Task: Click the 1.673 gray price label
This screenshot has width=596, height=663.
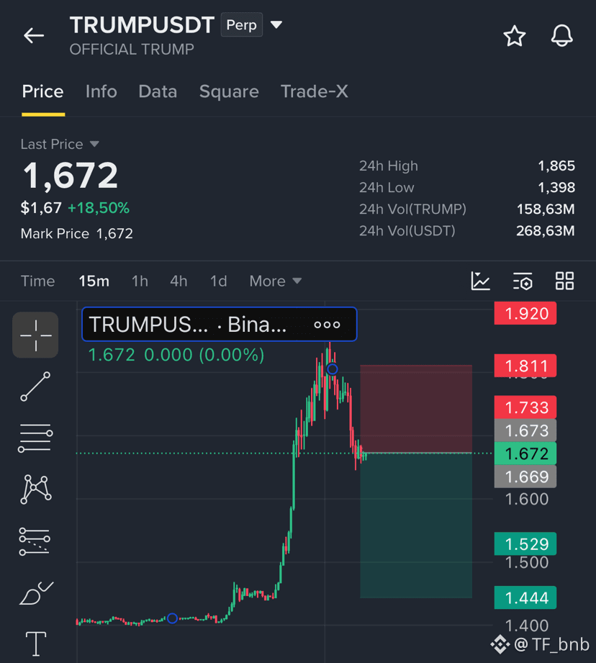Action: pos(525,430)
